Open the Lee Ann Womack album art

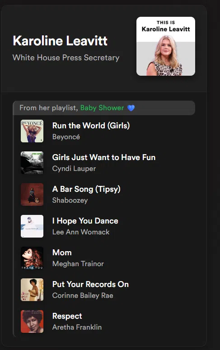pyautogui.click(x=32, y=226)
